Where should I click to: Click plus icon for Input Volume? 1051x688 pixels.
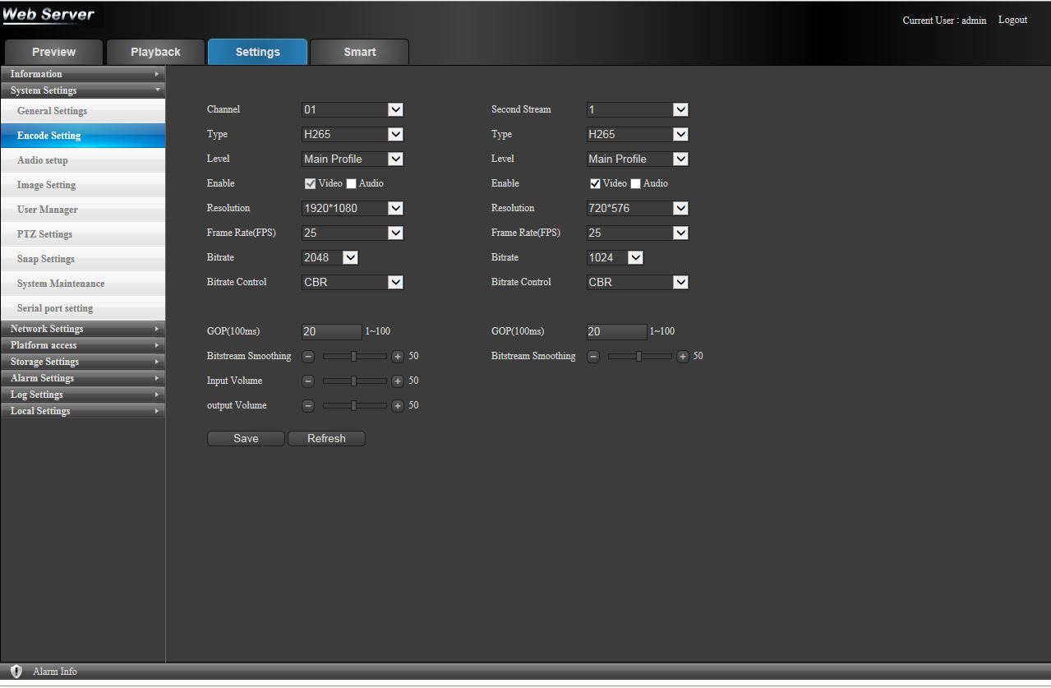pyautogui.click(x=398, y=381)
